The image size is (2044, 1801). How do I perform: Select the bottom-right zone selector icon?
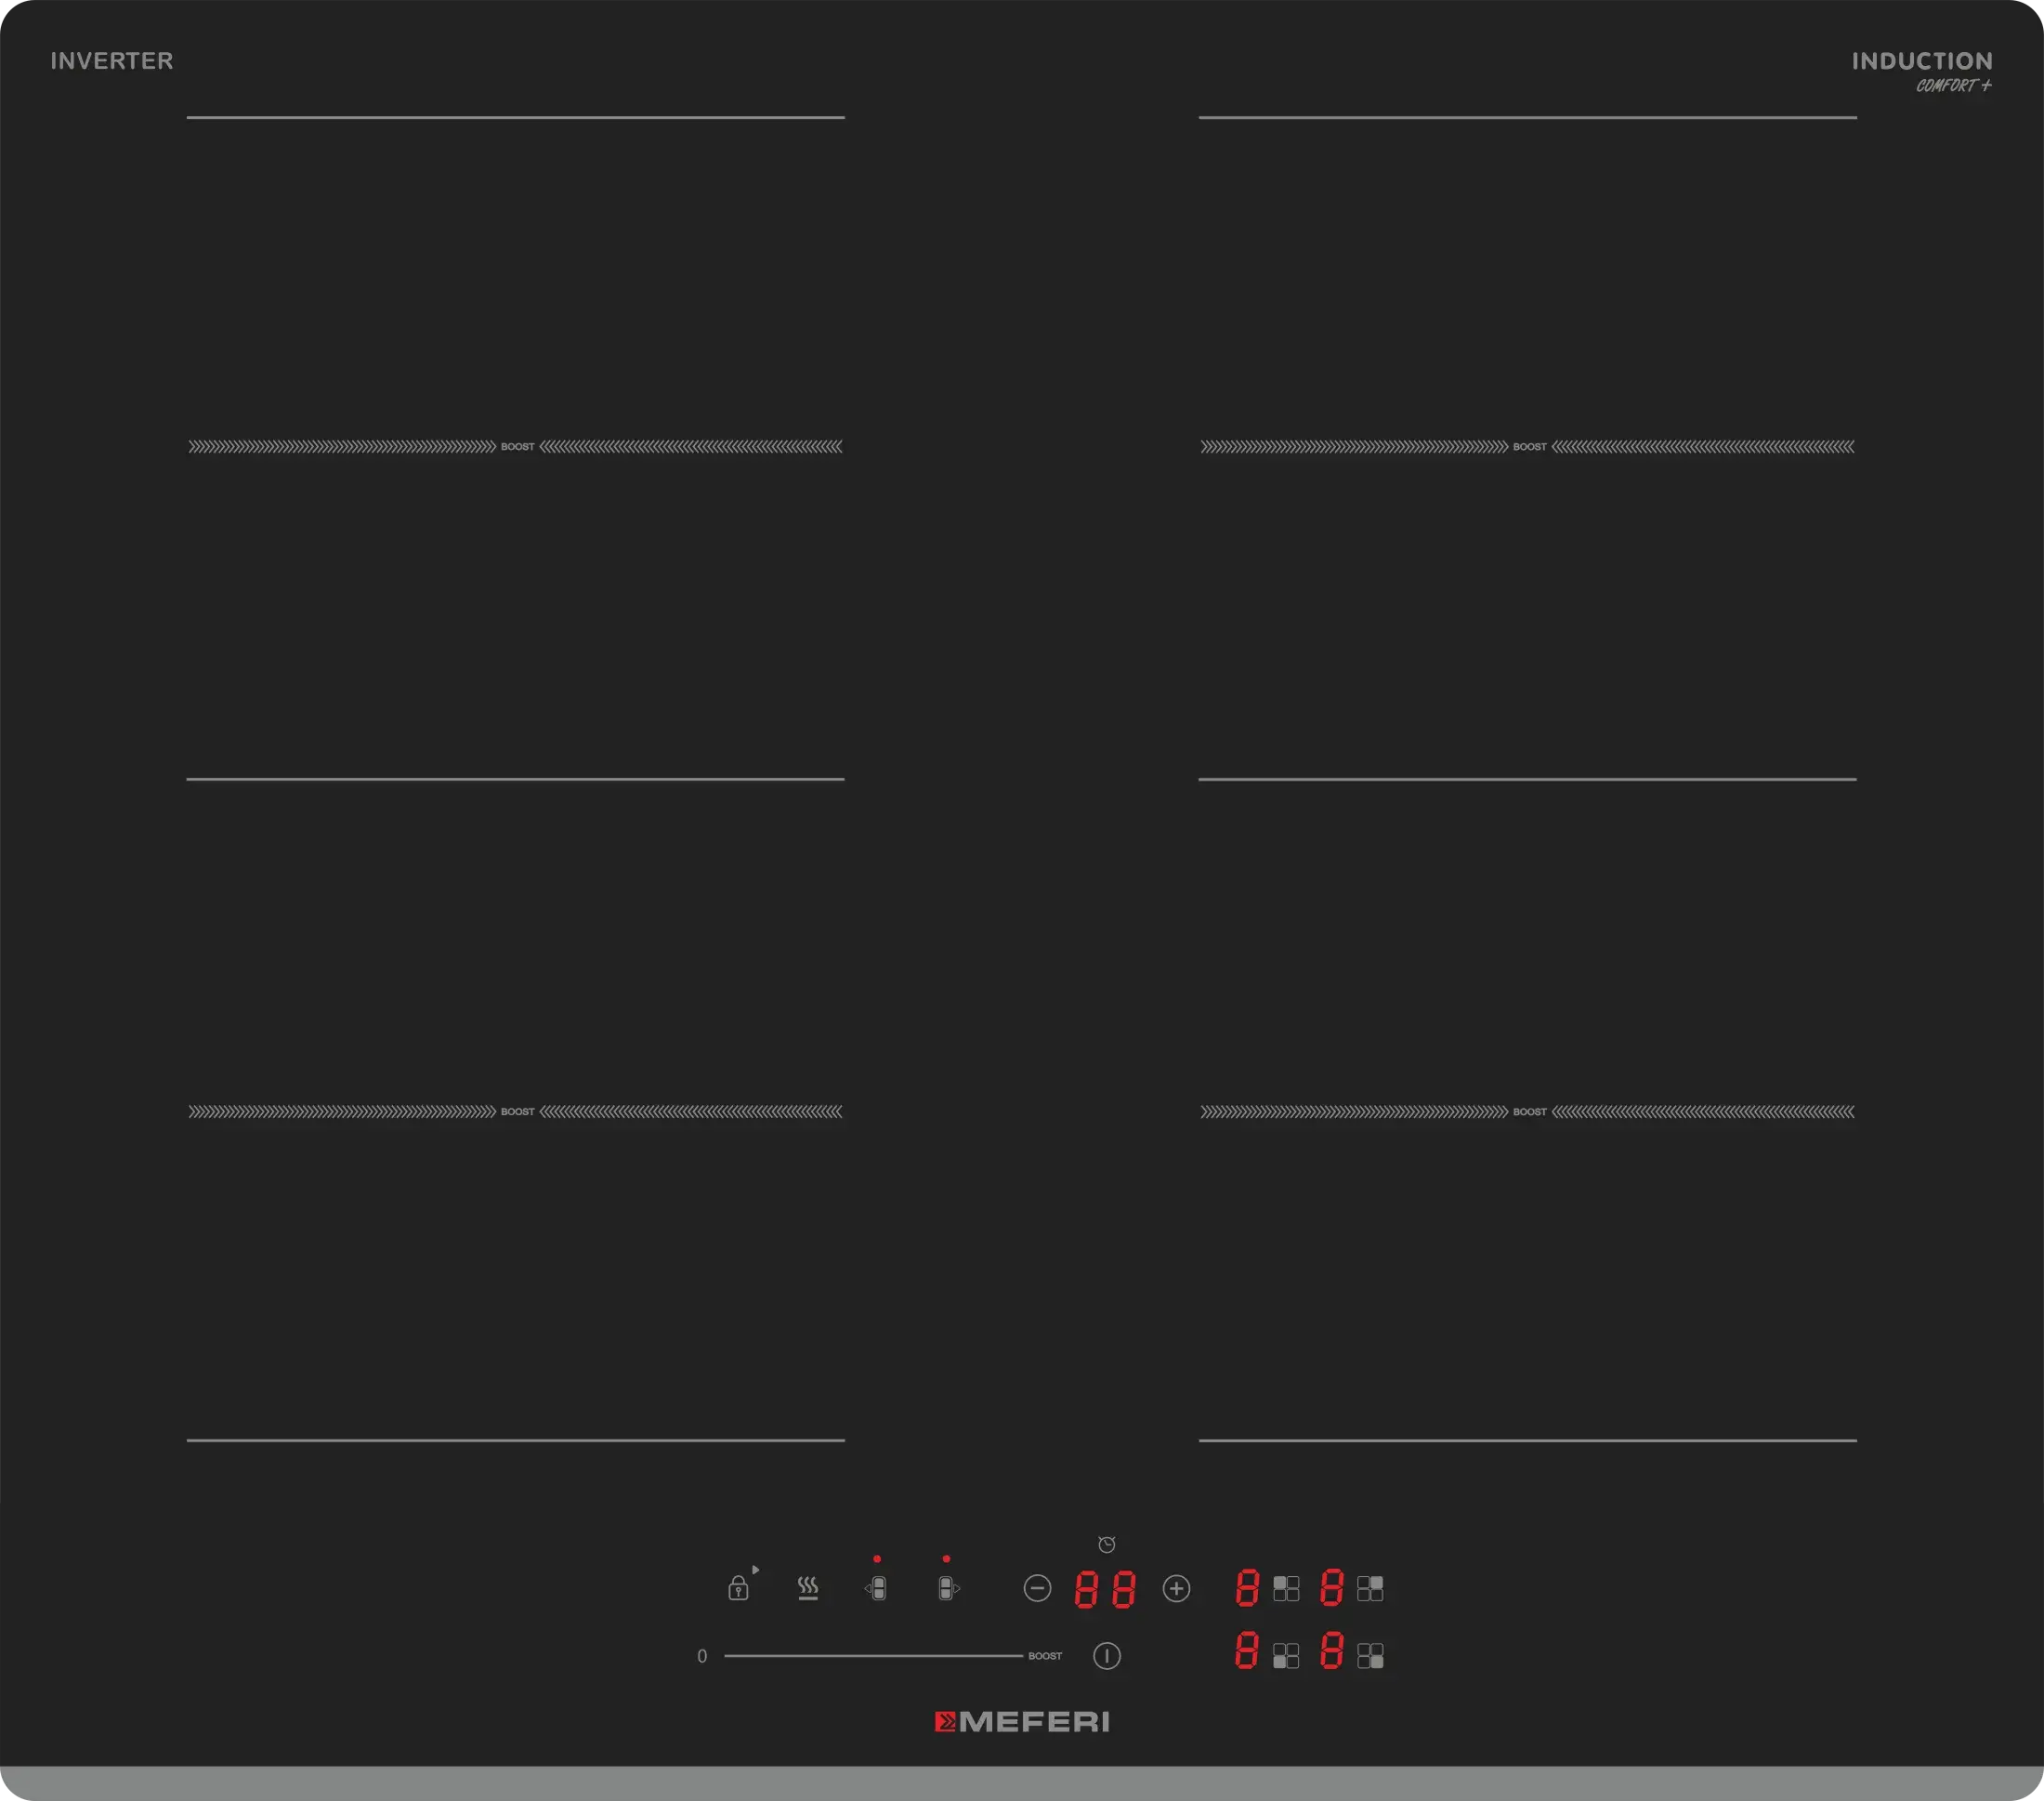(x=1370, y=1656)
